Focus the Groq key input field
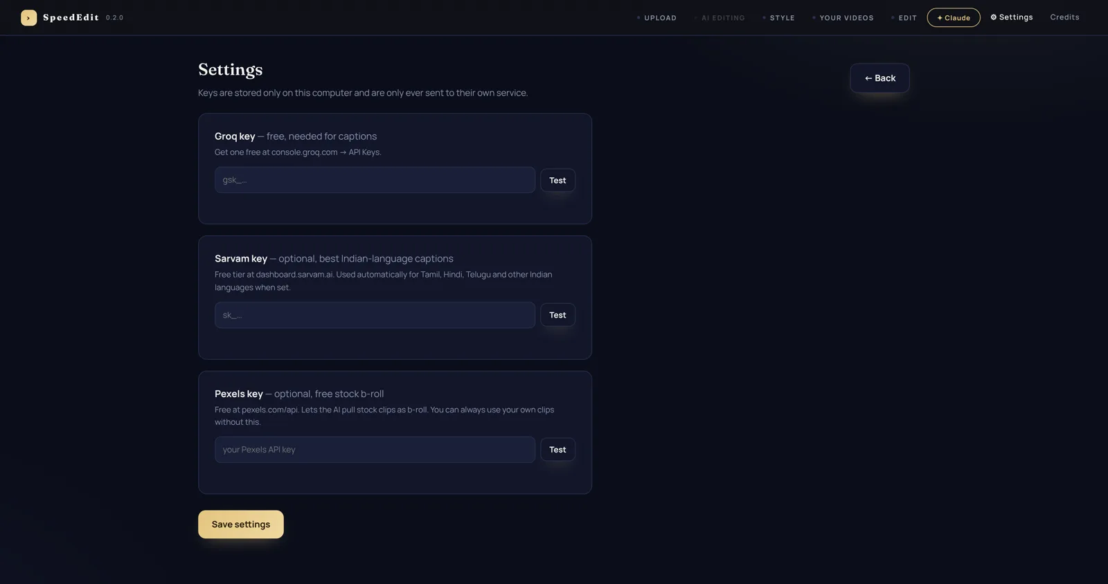The image size is (1108, 584). coord(375,180)
